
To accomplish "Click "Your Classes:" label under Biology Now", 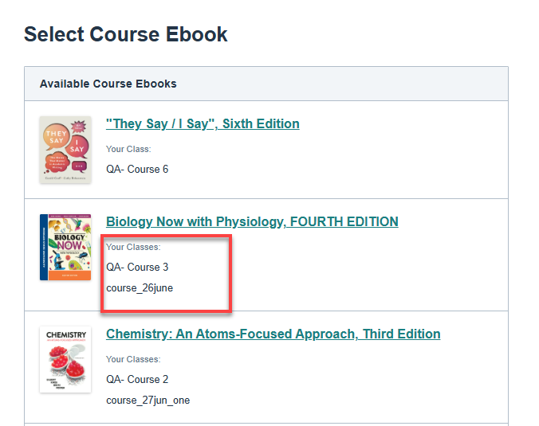I will 133,247.
